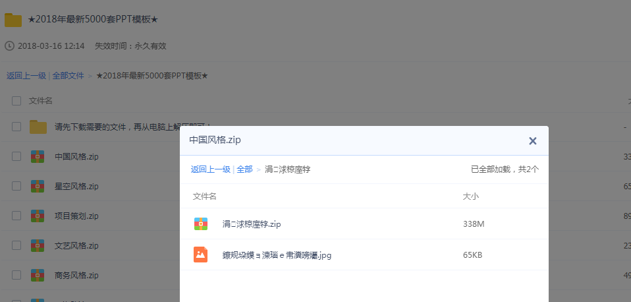
Task: Click the 文艺风格.zip archive icon
Action: pyautogui.click(x=38, y=246)
